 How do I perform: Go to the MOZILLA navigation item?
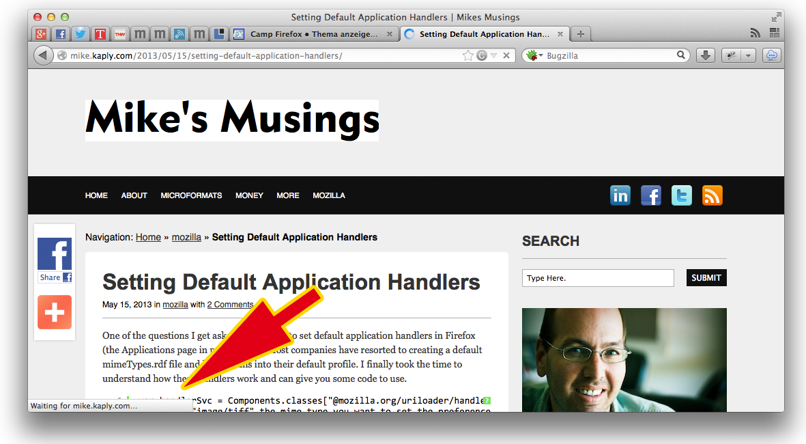pyautogui.click(x=329, y=195)
